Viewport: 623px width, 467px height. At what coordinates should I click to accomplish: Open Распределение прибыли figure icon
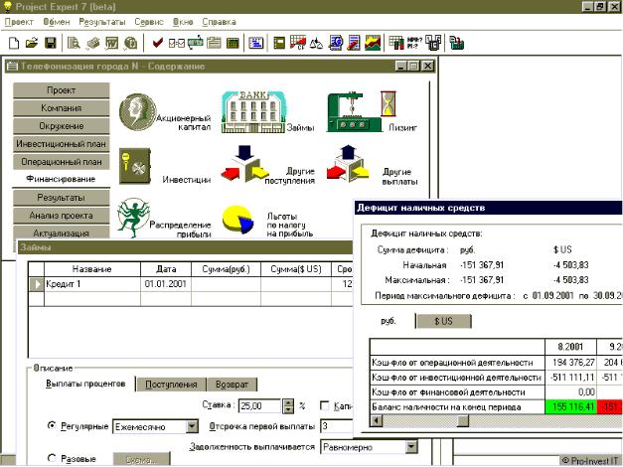pos(133,218)
